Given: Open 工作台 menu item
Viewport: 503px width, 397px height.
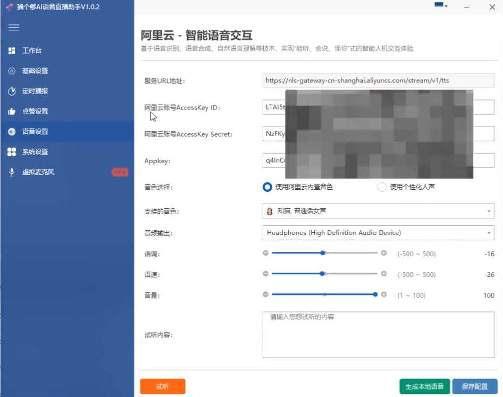Looking at the screenshot, I should tap(67, 50).
